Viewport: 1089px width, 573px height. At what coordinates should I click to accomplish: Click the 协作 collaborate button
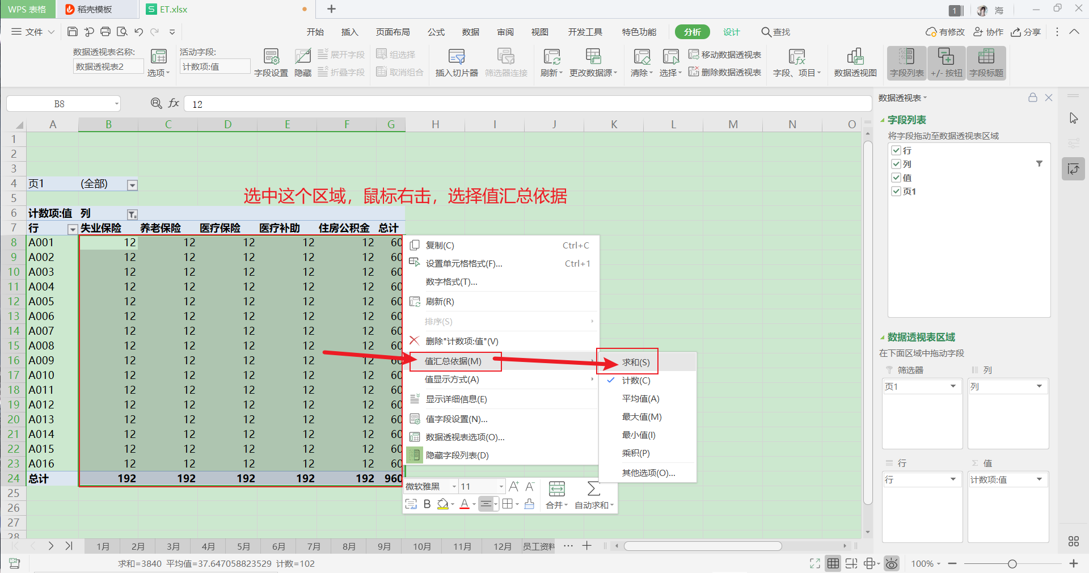click(x=988, y=32)
